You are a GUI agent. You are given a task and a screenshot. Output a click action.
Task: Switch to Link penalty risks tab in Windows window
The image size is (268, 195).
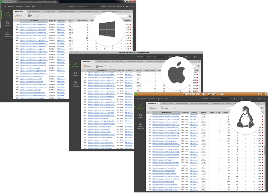coord(50,11)
